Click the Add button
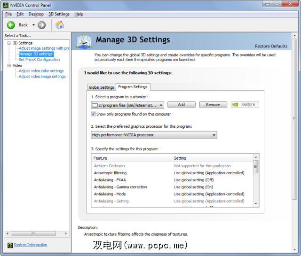 coord(182,105)
